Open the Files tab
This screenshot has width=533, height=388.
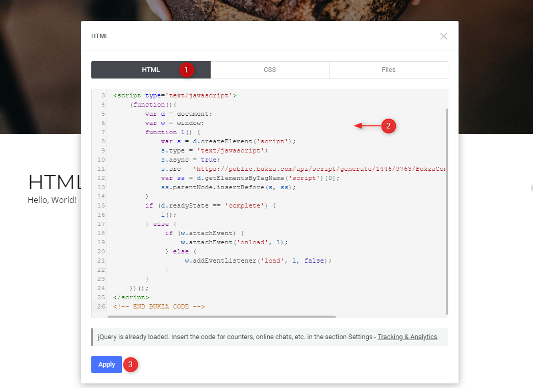point(388,70)
